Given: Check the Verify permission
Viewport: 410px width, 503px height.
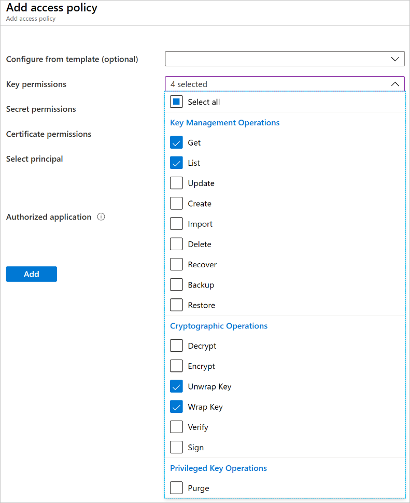Looking at the screenshot, I should pos(177,427).
